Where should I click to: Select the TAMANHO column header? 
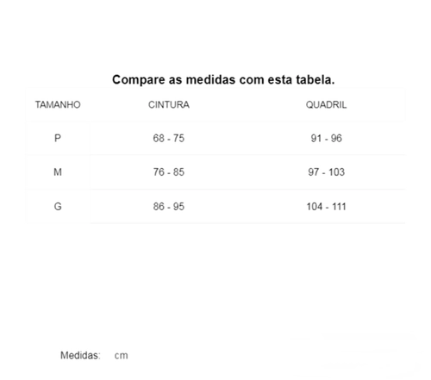click(x=58, y=104)
